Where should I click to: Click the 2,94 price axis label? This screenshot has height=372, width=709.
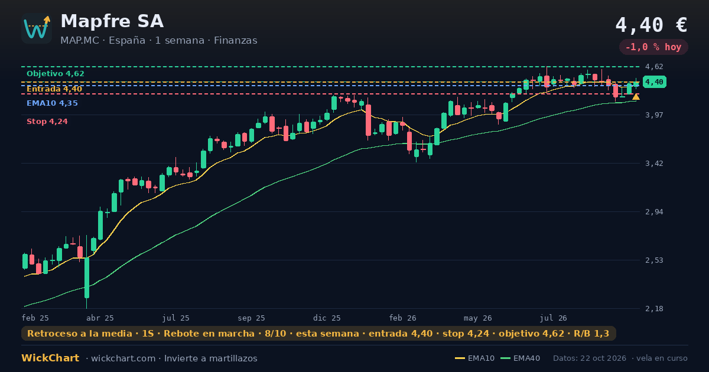(654, 211)
